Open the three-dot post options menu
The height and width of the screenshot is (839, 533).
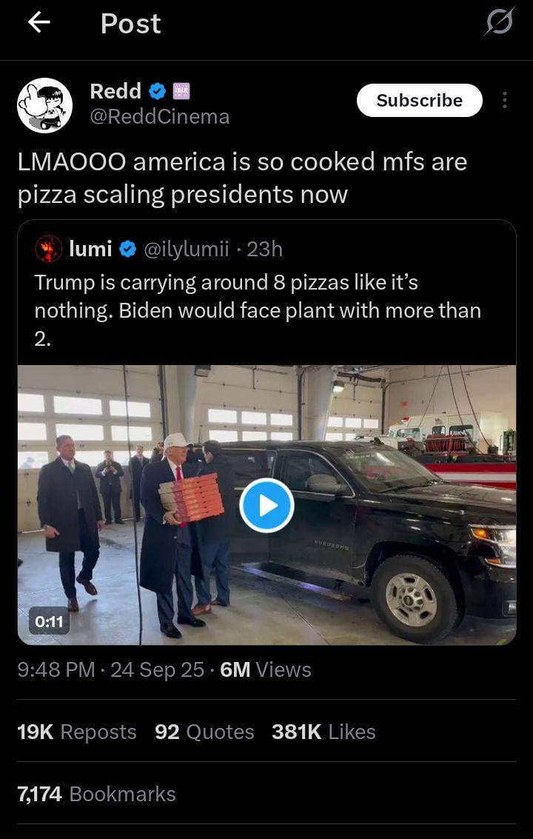505,101
